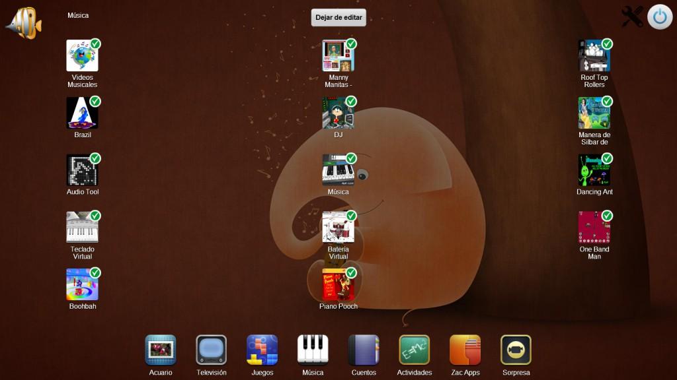Open the Actividades section
The width and height of the screenshot is (677, 380).
[413, 350]
